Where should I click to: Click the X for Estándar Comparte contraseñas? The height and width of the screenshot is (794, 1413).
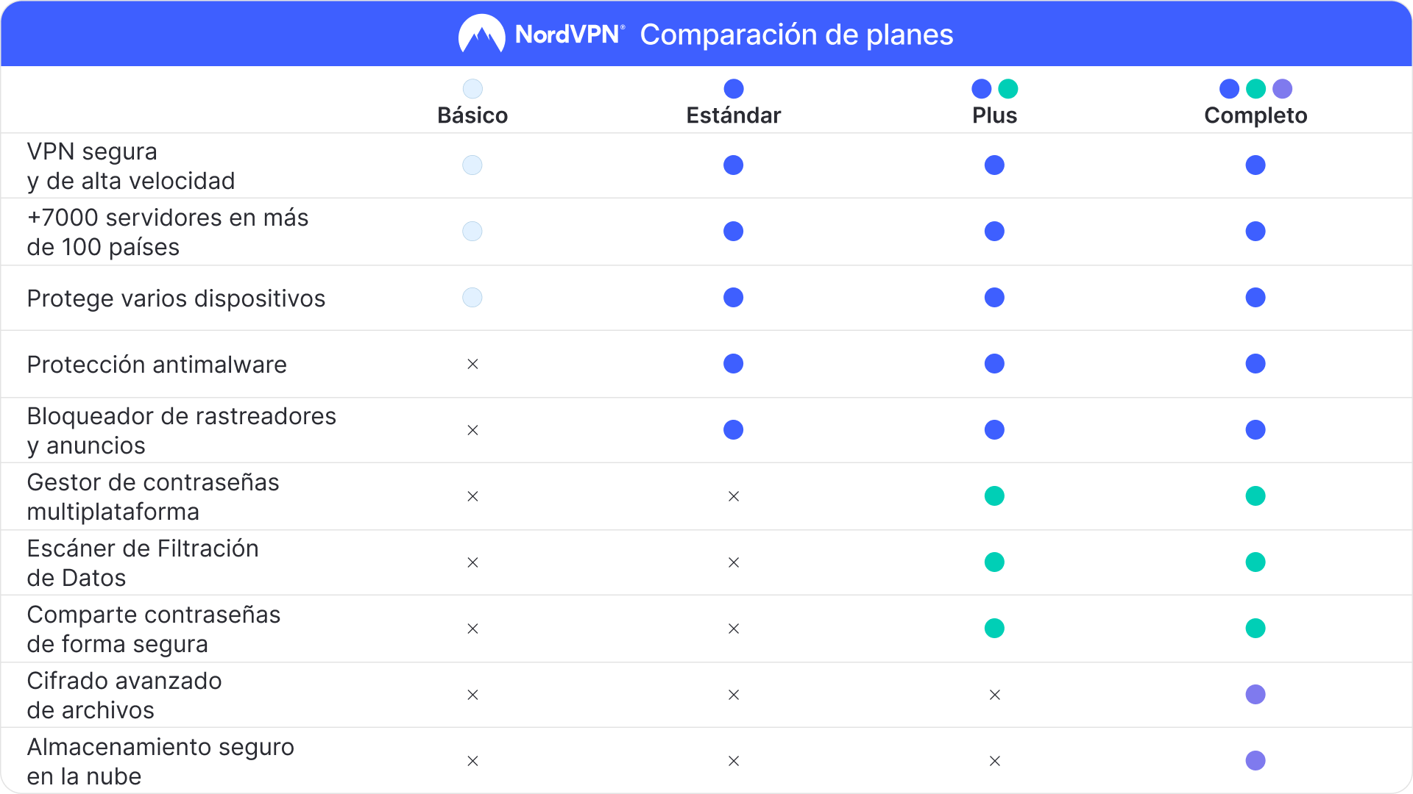tap(734, 629)
